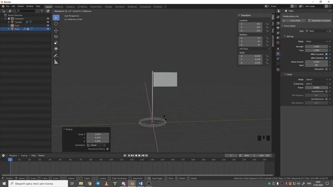Toggle the Affect Rotation checkbox

326,58
